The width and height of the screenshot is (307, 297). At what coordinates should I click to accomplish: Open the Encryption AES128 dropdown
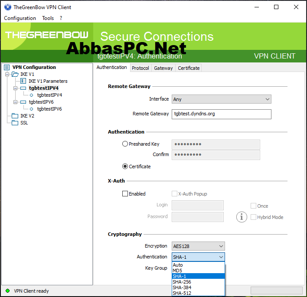(198, 246)
